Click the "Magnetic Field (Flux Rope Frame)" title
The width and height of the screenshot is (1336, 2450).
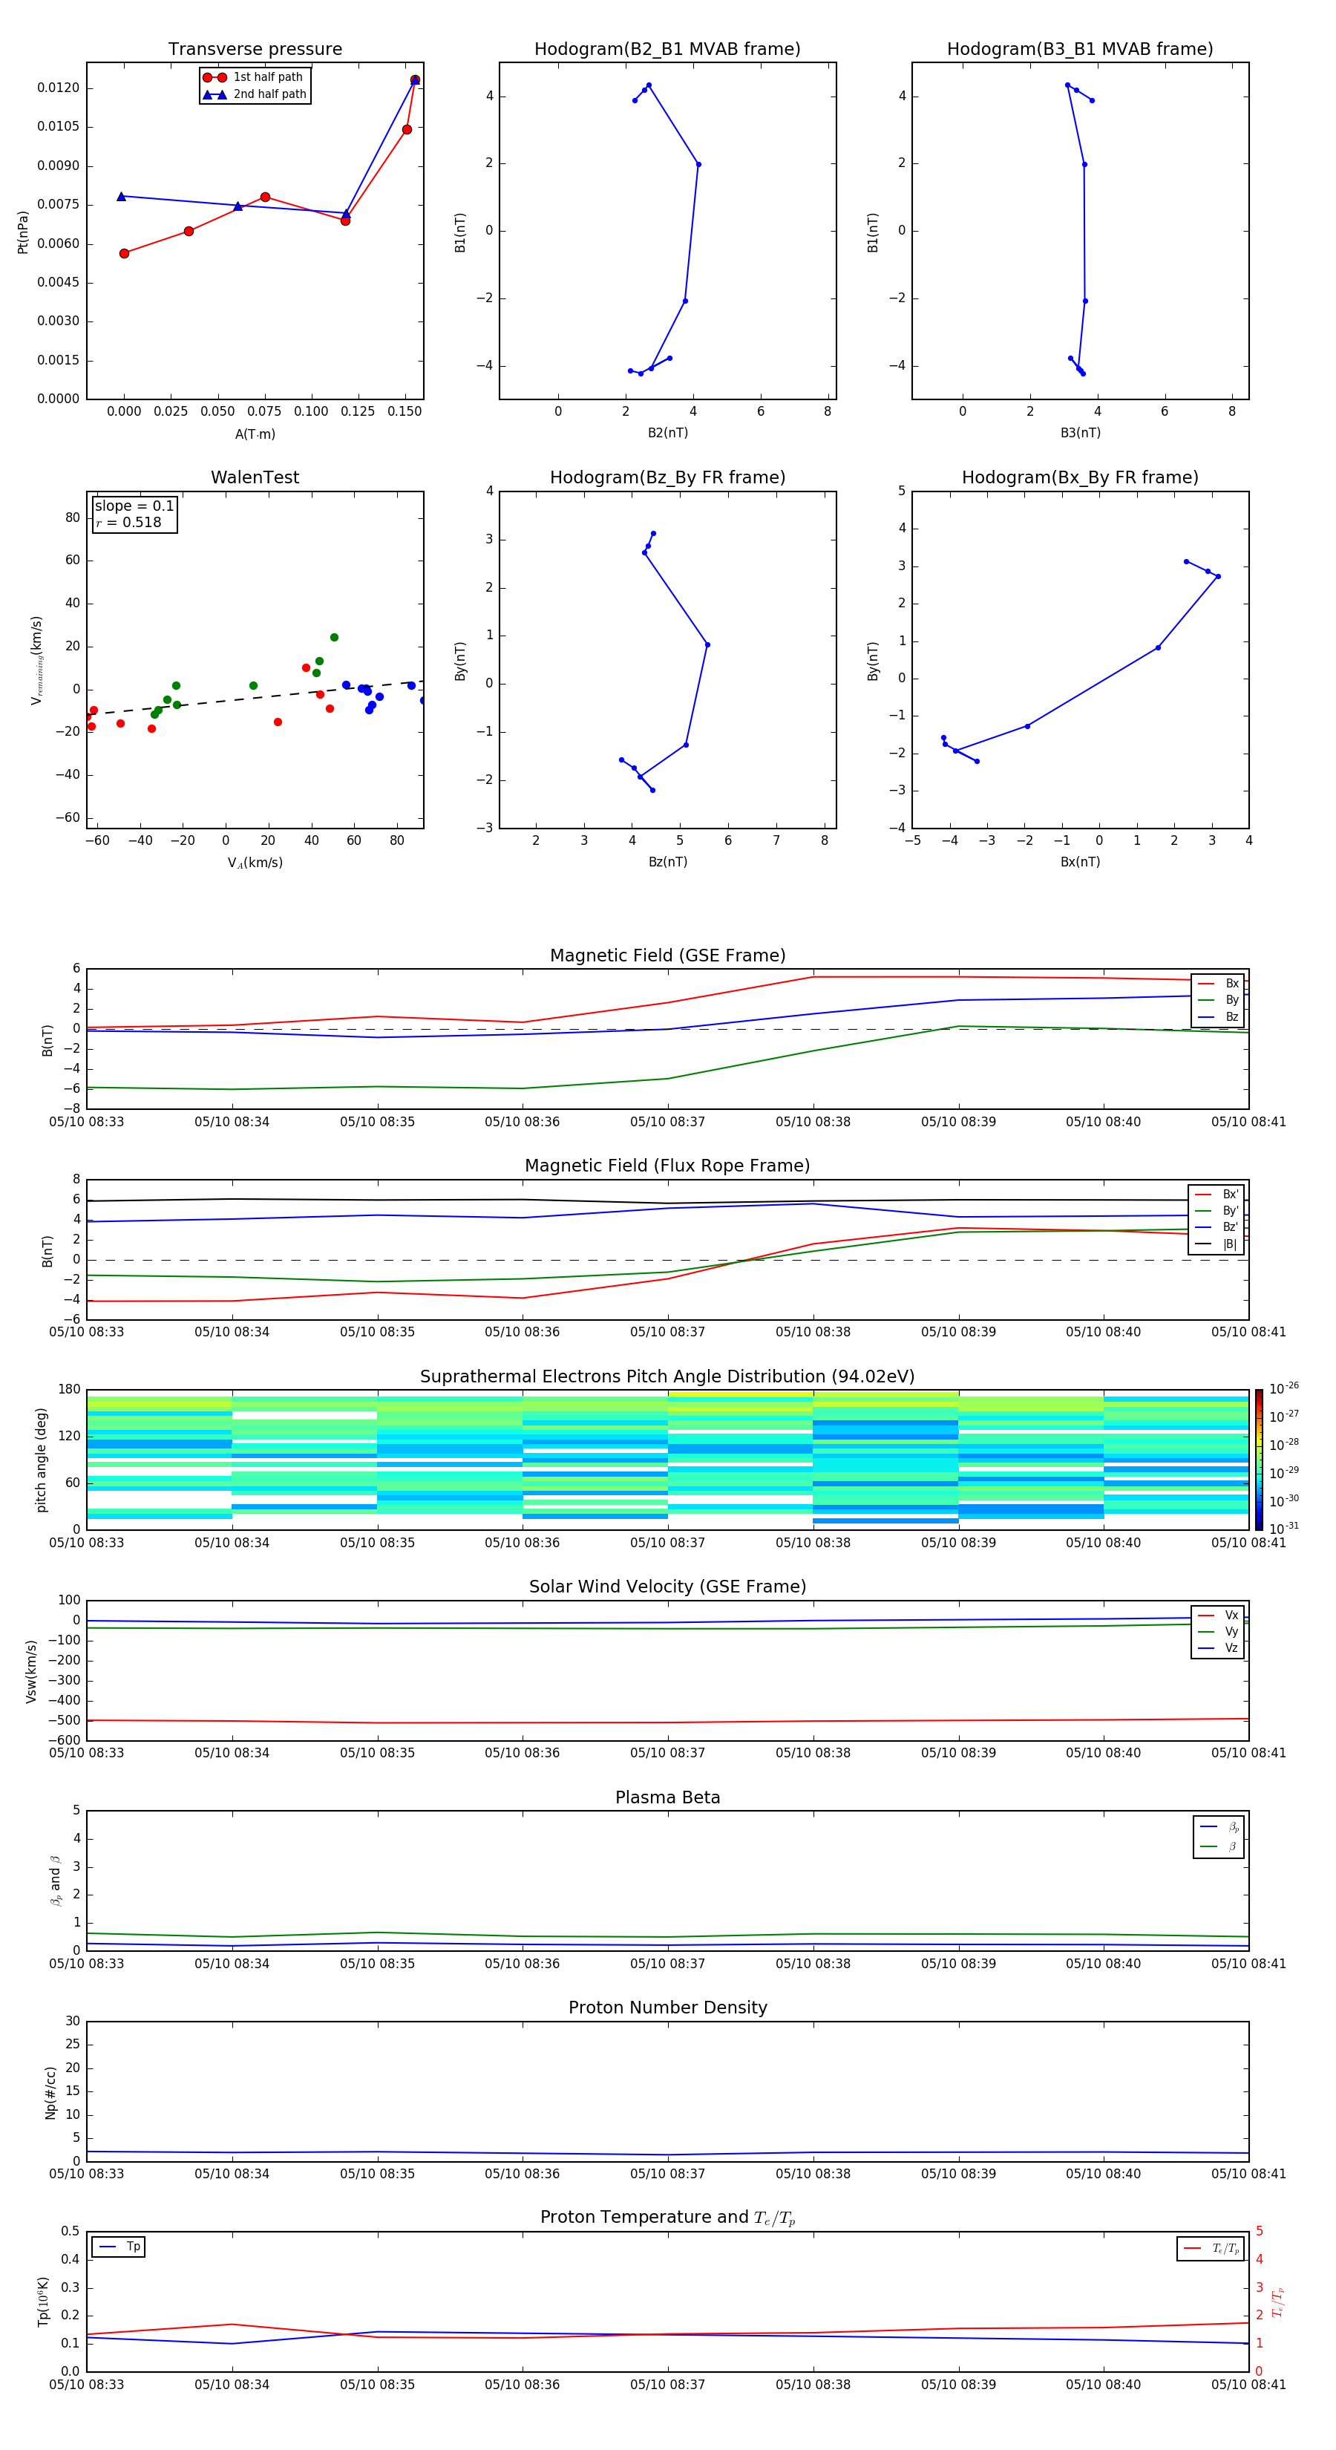tap(667, 1166)
